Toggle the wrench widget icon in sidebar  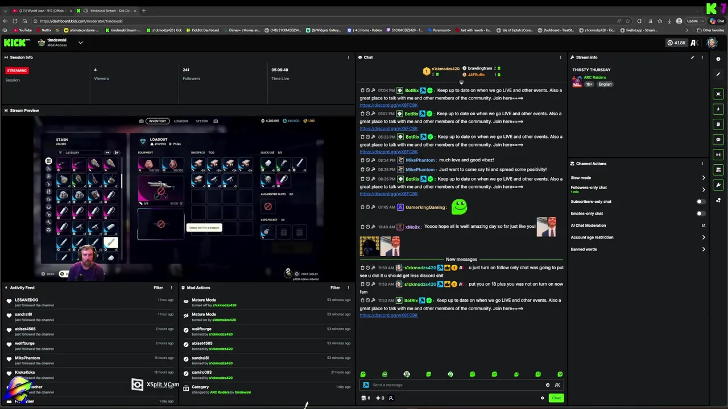click(718, 185)
